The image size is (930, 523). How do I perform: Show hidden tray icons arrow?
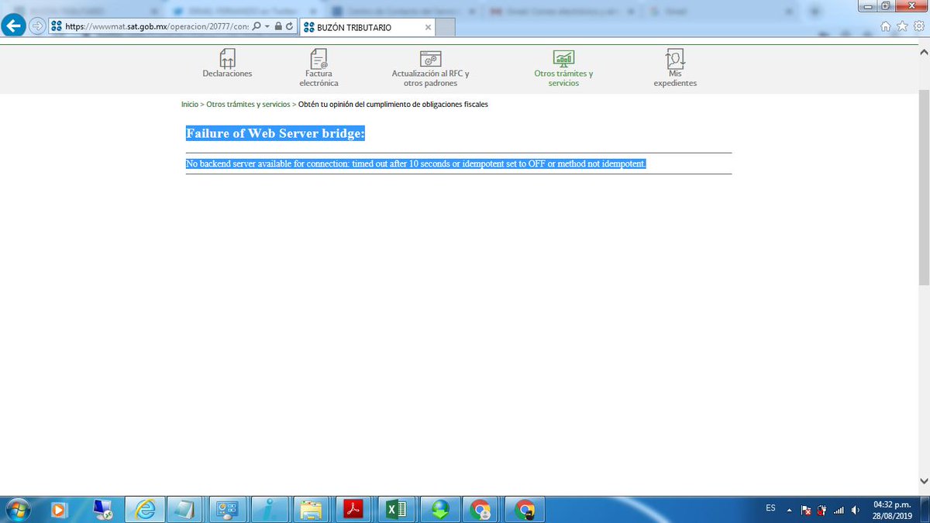[789, 510]
